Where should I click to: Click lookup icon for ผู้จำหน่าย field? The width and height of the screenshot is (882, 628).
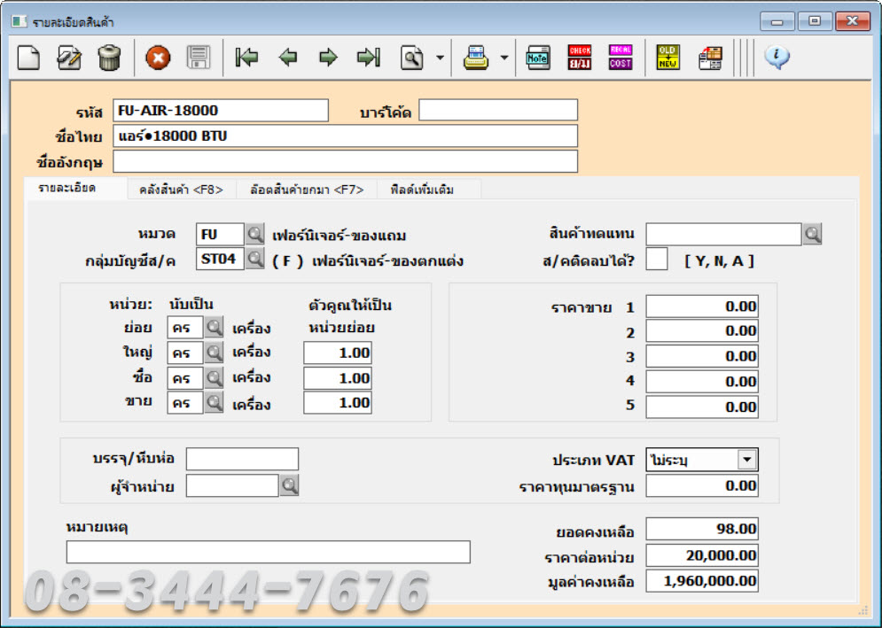click(289, 485)
